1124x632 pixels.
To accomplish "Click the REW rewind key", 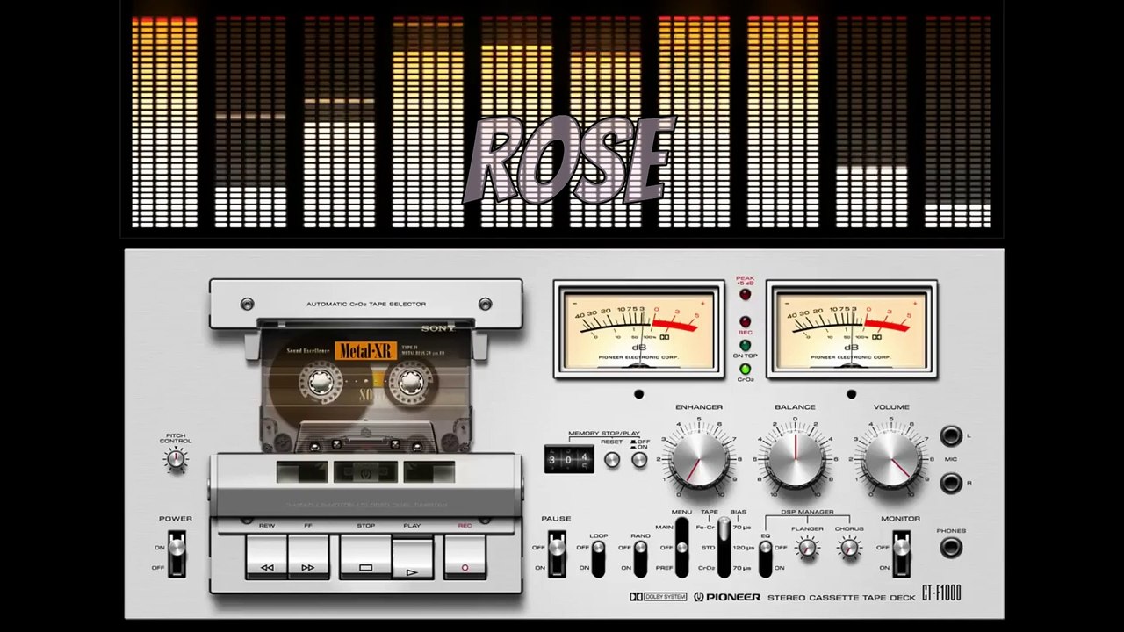I will coord(266,557).
